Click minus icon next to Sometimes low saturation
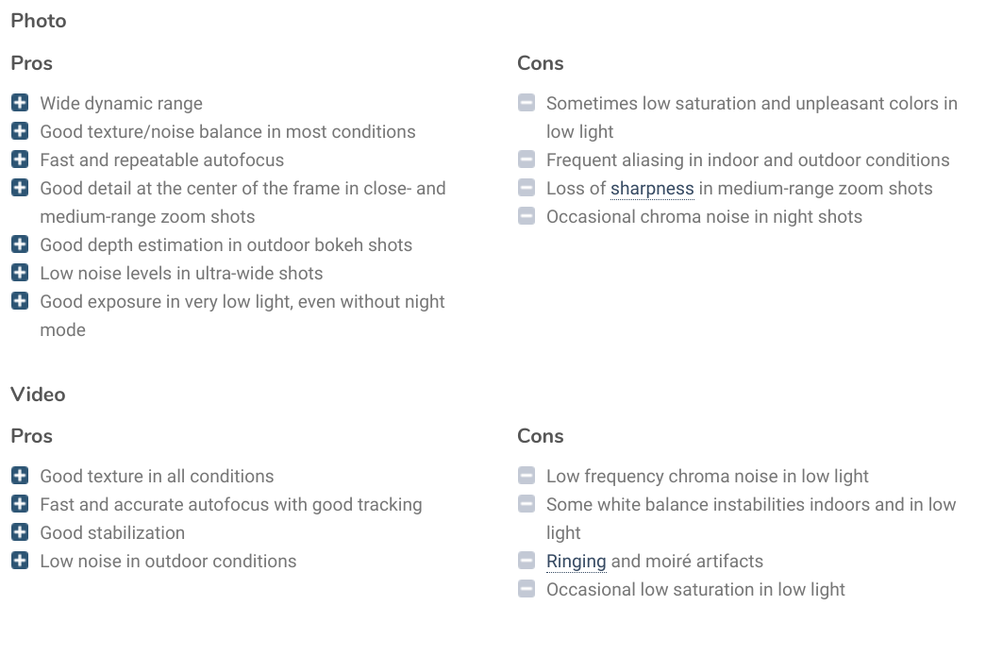 pos(526,103)
